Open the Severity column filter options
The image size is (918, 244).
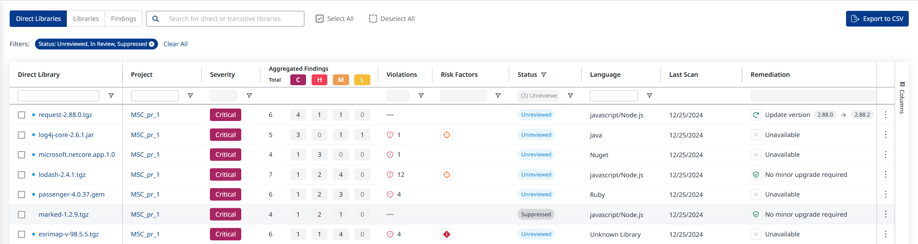[x=249, y=96]
